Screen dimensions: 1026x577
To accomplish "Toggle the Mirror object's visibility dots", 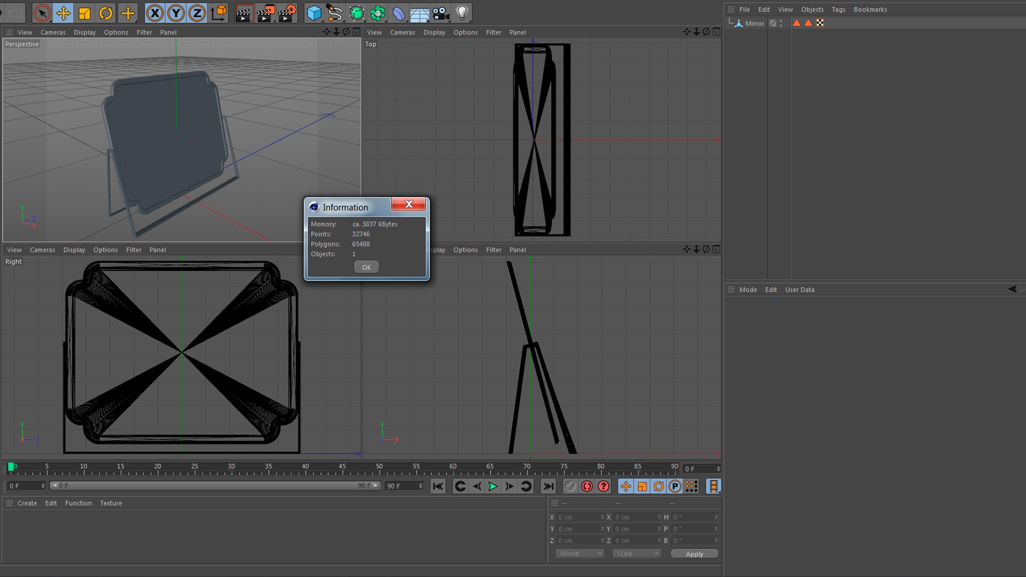I will tap(781, 23).
